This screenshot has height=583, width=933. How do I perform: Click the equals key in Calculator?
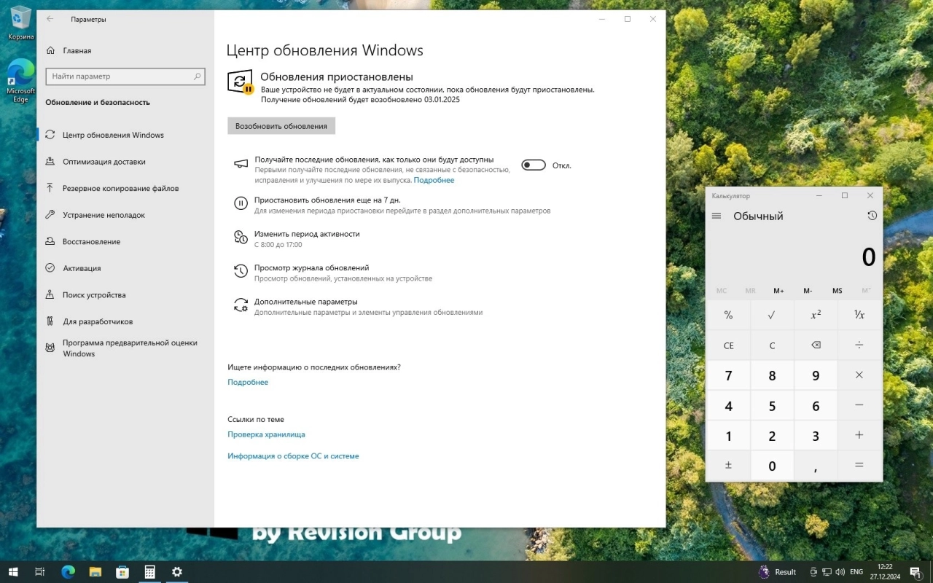point(859,466)
